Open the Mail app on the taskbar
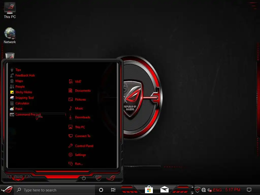The width and height of the screenshot is (260, 195). coord(165,189)
